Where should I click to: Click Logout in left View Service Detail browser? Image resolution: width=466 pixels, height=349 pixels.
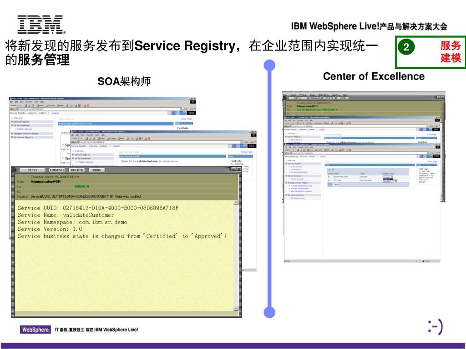click(116, 146)
